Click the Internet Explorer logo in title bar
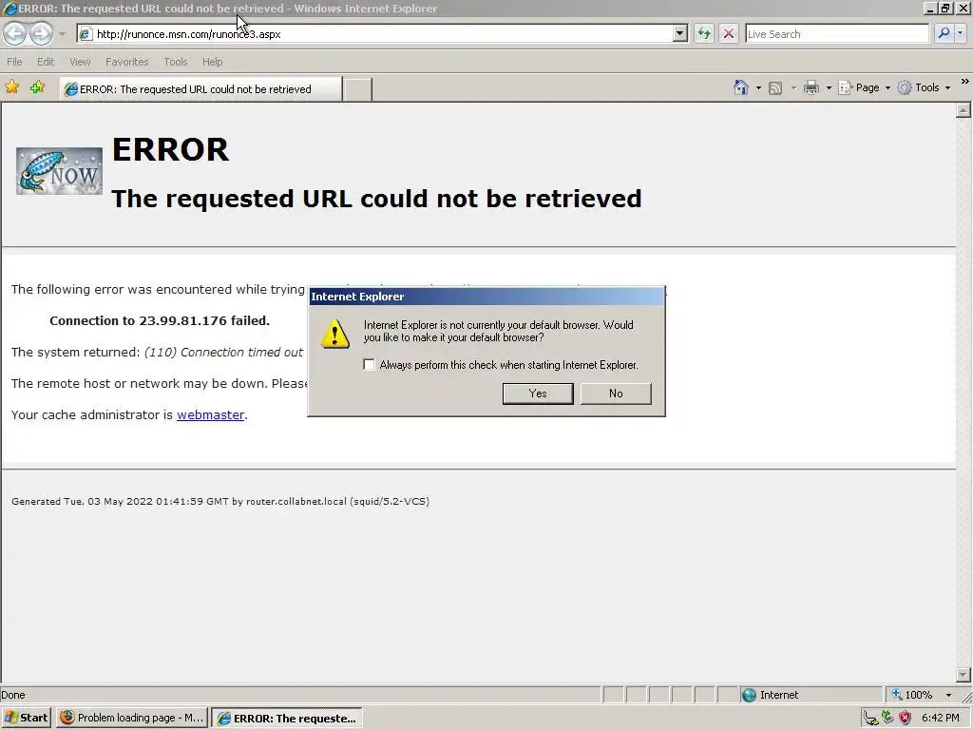973x730 pixels. (10, 9)
